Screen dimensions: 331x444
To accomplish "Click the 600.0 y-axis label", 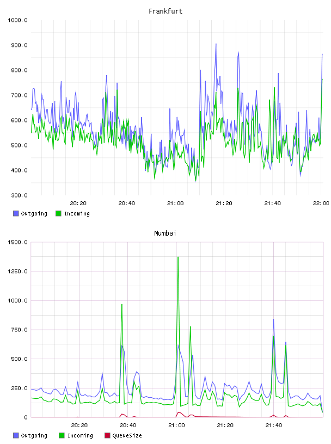I will click(19, 120).
